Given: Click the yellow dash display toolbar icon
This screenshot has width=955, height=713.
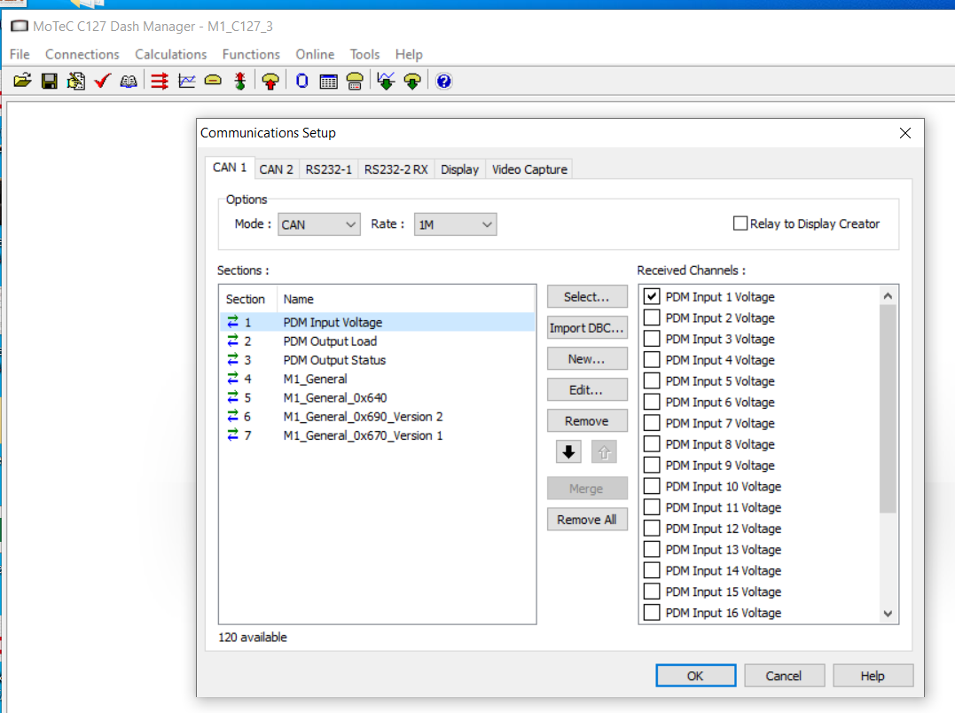Looking at the screenshot, I should [x=213, y=81].
